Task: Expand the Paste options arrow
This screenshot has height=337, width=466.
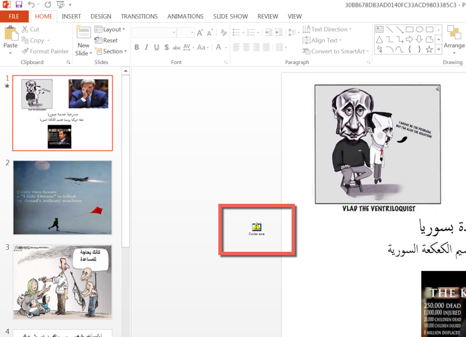Action: click(11, 53)
